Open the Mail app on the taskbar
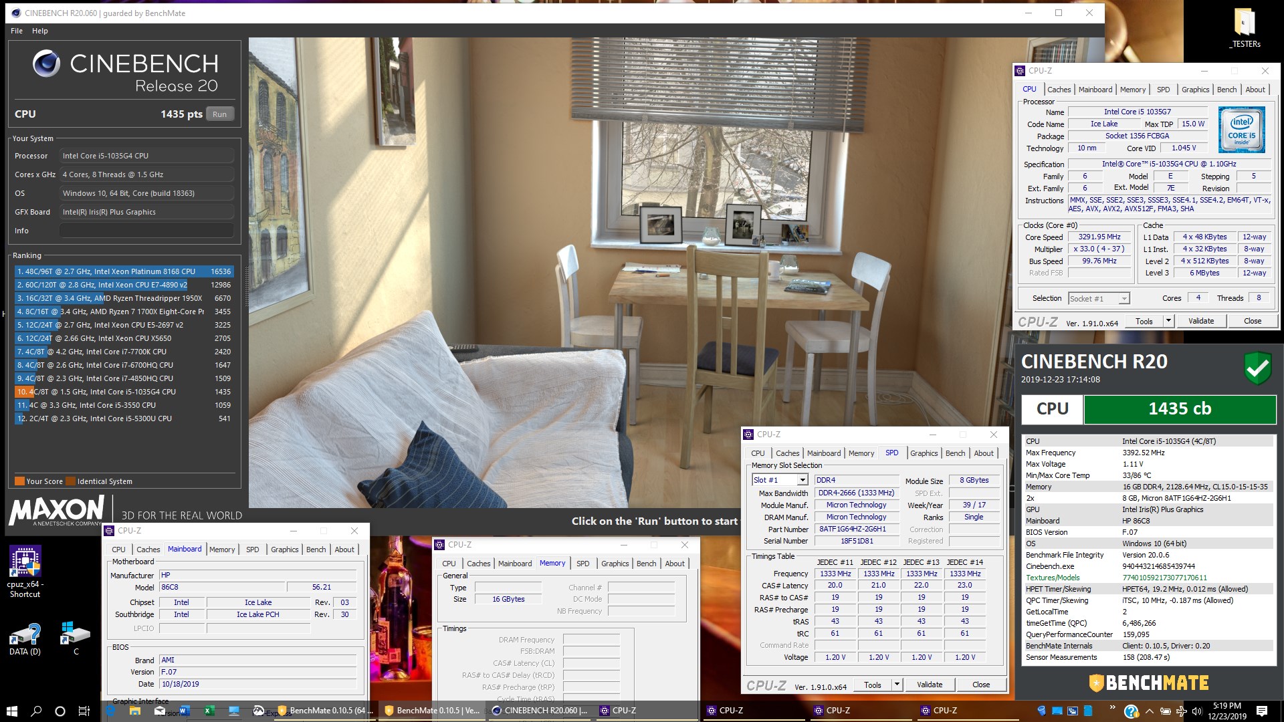The image size is (1284, 722). [159, 711]
